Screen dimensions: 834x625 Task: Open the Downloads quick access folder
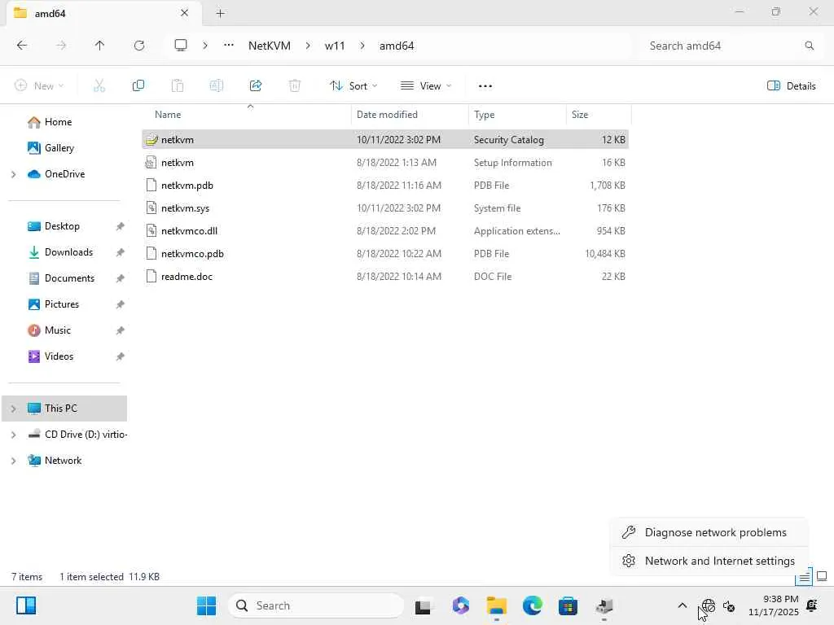(68, 252)
